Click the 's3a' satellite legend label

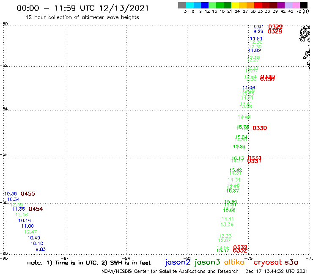tap(291, 262)
